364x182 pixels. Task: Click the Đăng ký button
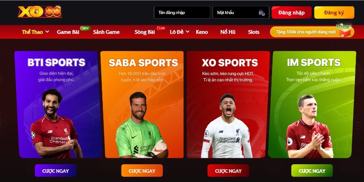pos(334,13)
